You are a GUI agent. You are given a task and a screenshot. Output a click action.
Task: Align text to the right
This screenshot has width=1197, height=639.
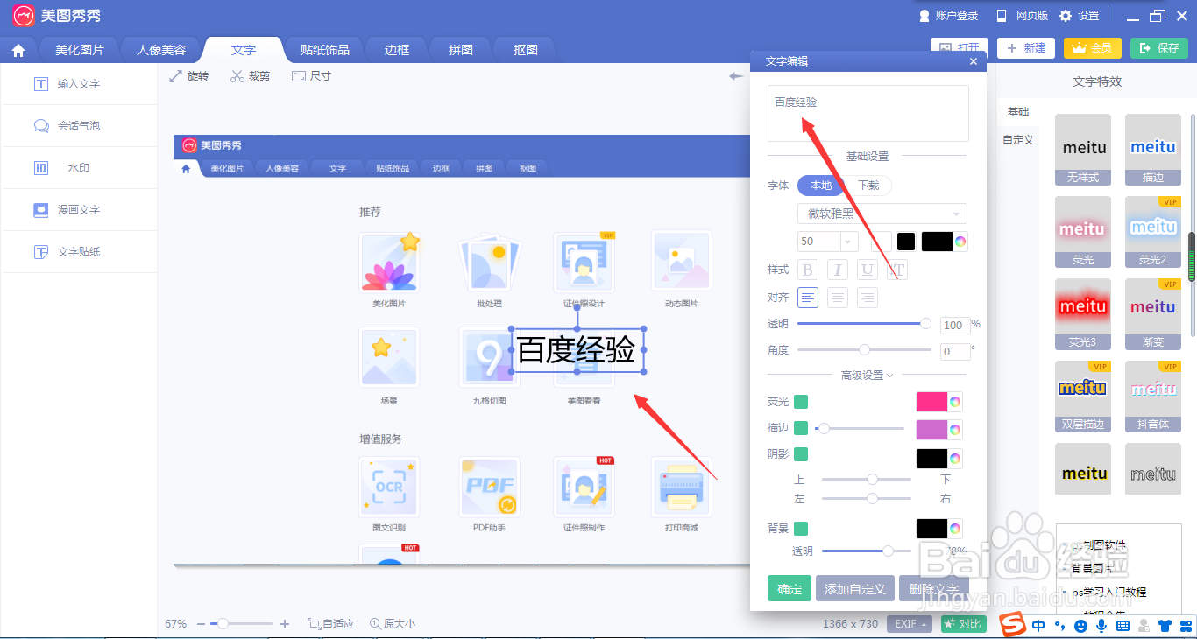tap(868, 298)
